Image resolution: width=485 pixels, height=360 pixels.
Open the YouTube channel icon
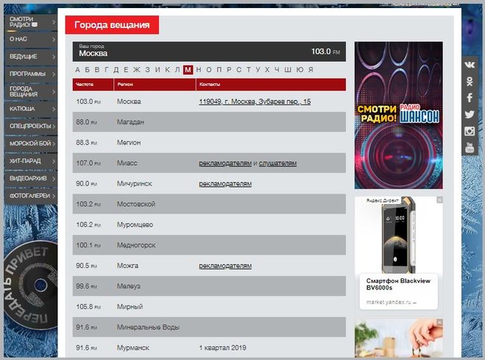coord(470,147)
